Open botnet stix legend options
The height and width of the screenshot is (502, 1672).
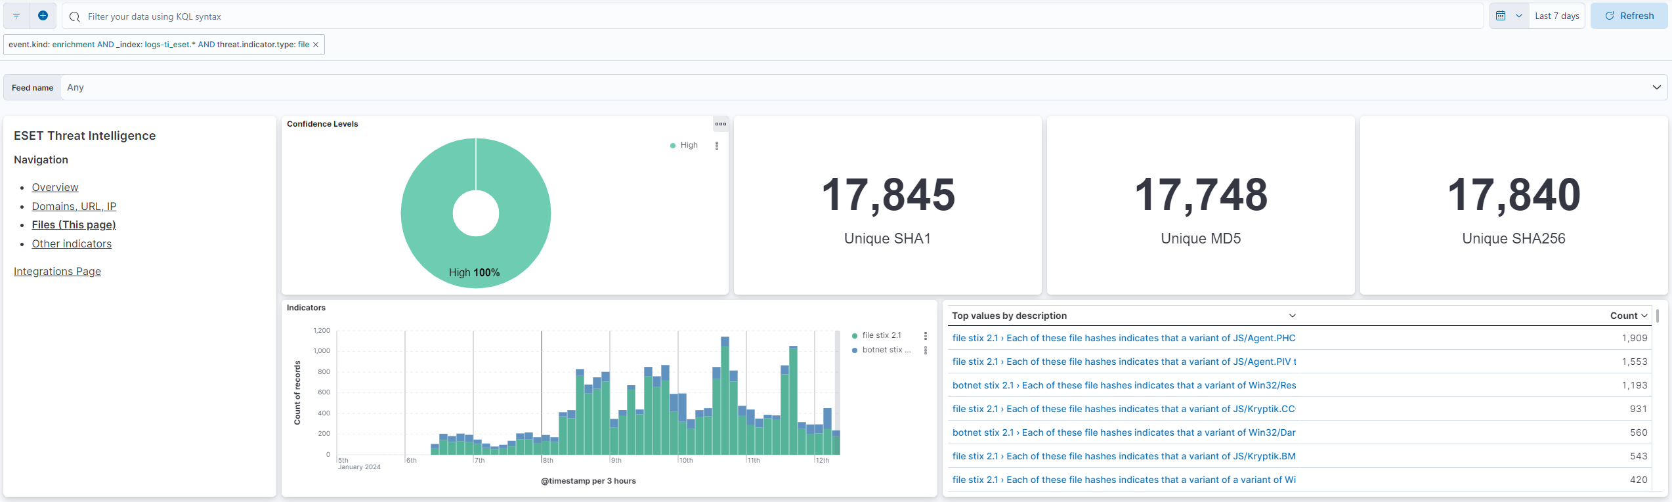pos(926,350)
